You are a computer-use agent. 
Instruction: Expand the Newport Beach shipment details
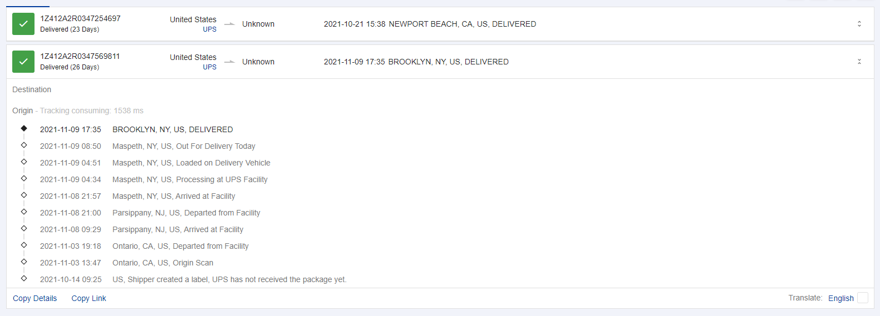click(859, 24)
